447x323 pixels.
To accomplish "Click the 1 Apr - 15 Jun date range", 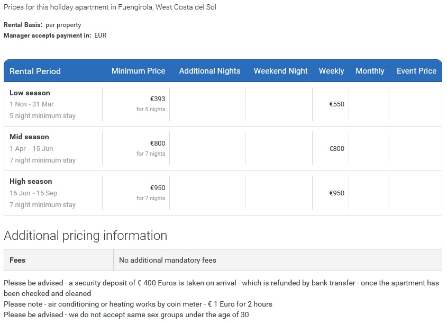I will click(x=31, y=149).
